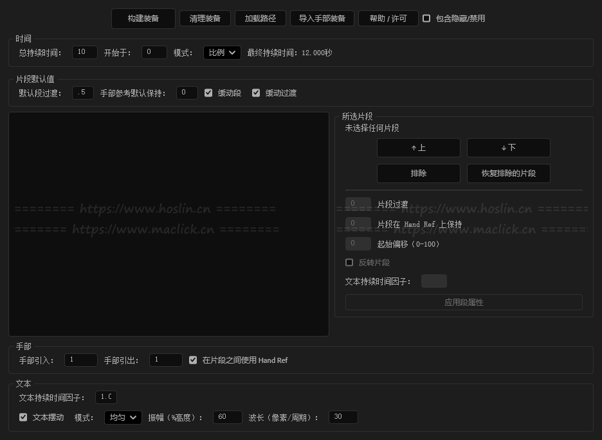Click inside the segment list area
The height and width of the screenshot is (440, 602).
(169, 224)
